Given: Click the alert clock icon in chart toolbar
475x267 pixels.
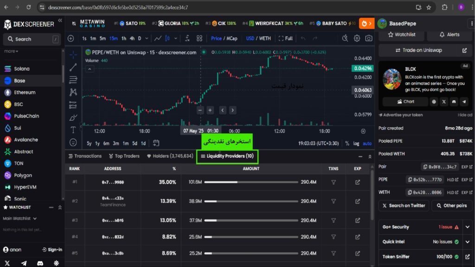Looking at the screenshot, I should [x=345, y=38].
